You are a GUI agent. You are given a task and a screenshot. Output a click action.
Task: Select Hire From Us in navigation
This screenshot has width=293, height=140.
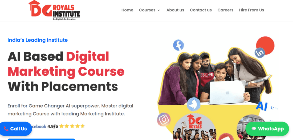point(251,10)
